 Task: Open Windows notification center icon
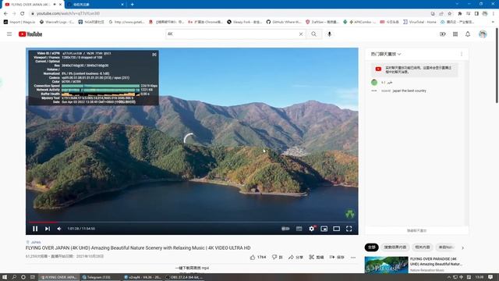pyautogui.click(x=490, y=277)
